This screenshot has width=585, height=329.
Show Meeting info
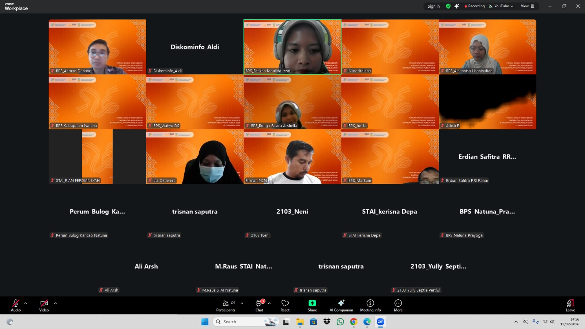[370, 305]
